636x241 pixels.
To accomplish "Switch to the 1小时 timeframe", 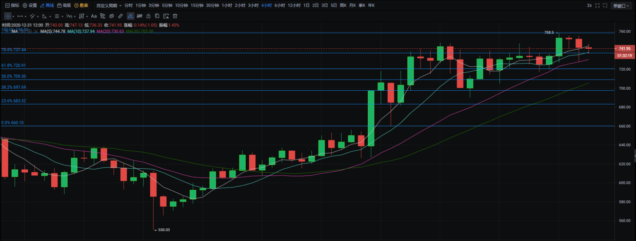I will click(x=227, y=5).
